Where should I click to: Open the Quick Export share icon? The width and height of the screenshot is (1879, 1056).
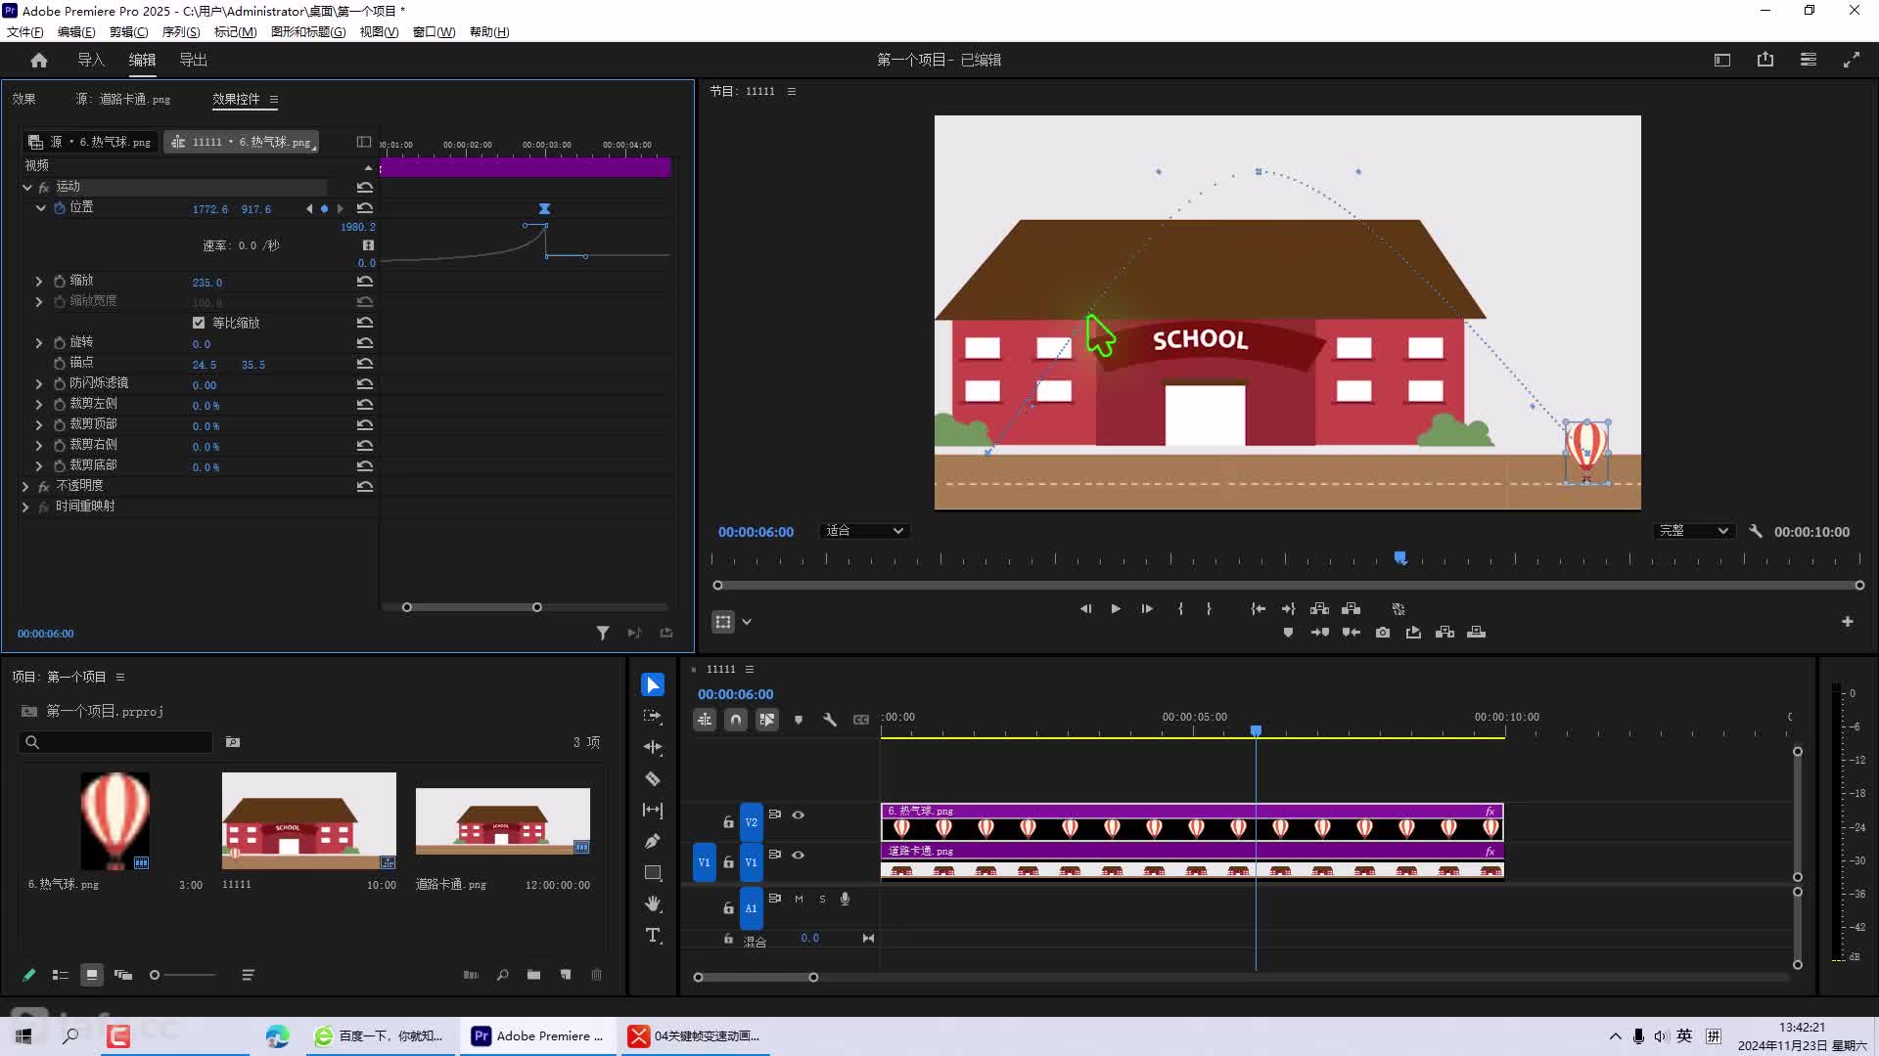pyautogui.click(x=1765, y=60)
